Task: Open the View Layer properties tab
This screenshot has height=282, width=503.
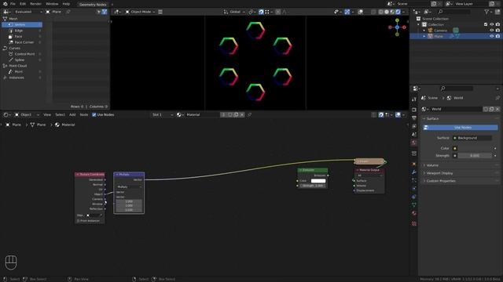Action: click(414, 126)
